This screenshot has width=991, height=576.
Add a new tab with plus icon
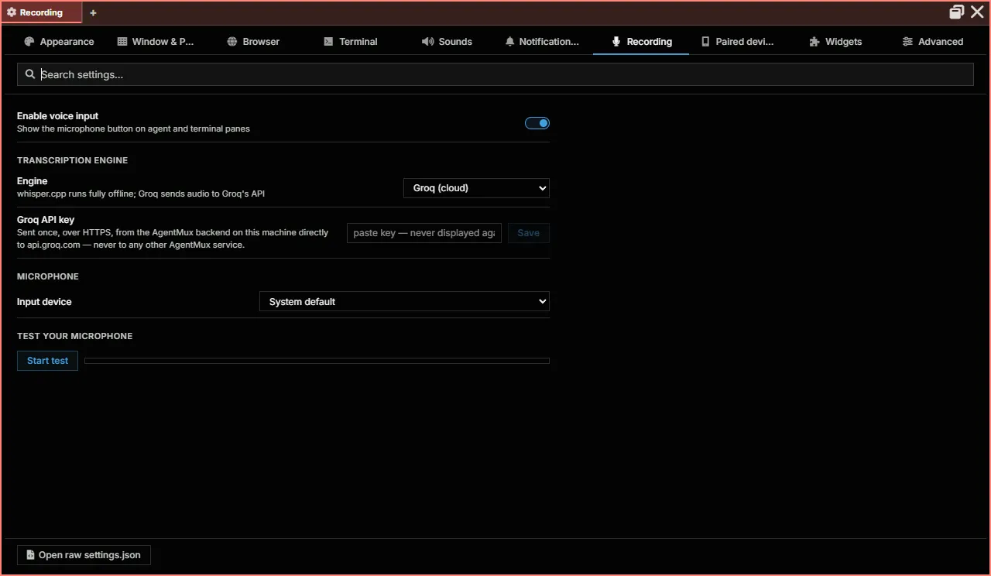[x=93, y=12]
